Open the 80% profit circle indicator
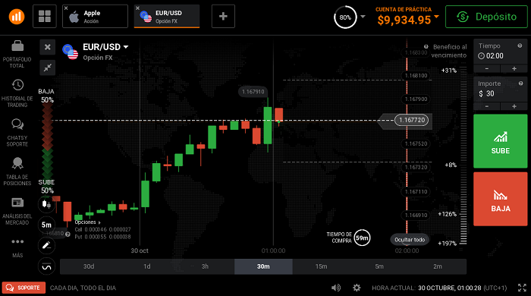Screen dimensions: 531x296 (x=345, y=17)
